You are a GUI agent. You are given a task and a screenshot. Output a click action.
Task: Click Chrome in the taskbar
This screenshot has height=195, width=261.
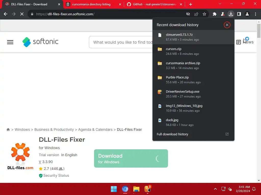click(x=125, y=189)
